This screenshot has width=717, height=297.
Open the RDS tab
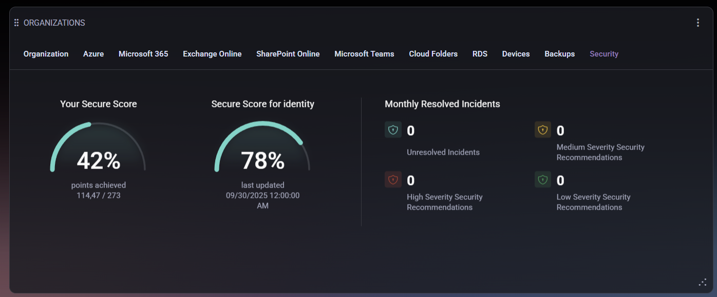(480, 54)
